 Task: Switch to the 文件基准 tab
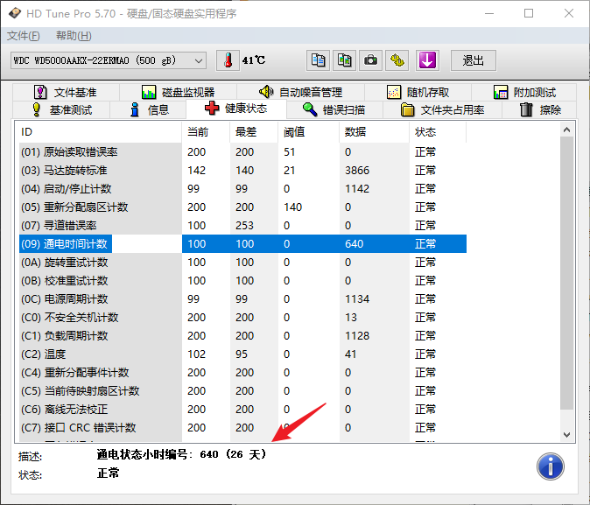point(66,92)
